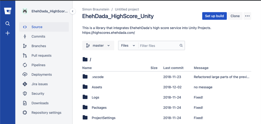Click the Commits node icon
The width and height of the screenshot is (261, 124).
(25, 37)
